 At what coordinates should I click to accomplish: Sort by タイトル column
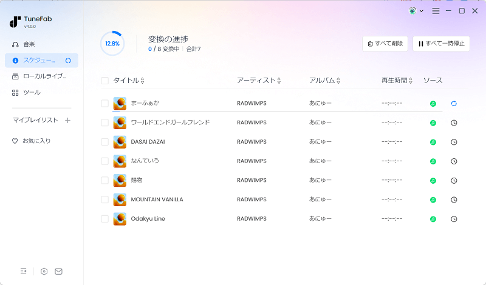pos(129,81)
